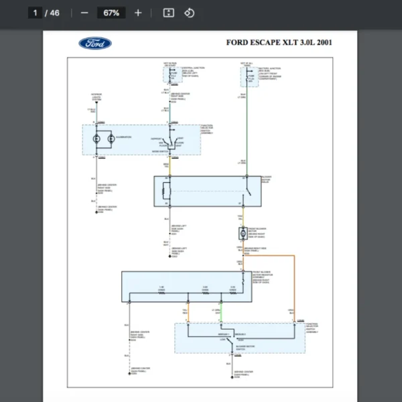Click the 'CENTRAL JUNCTION BOX' label
402x402 pixels.
click(x=194, y=72)
